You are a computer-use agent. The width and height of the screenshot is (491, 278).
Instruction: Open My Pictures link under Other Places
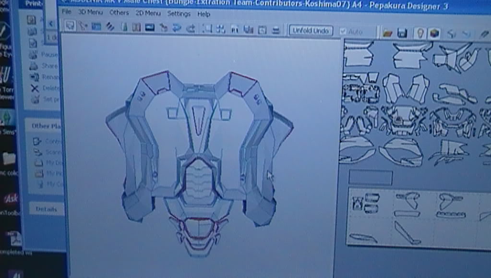(48, 173)
